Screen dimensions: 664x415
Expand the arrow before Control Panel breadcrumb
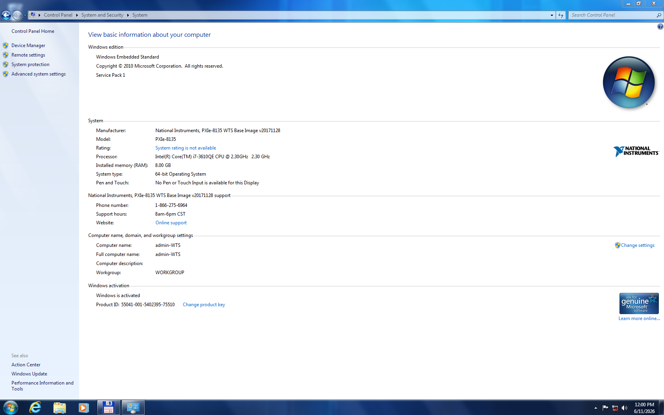pos(40,15)
